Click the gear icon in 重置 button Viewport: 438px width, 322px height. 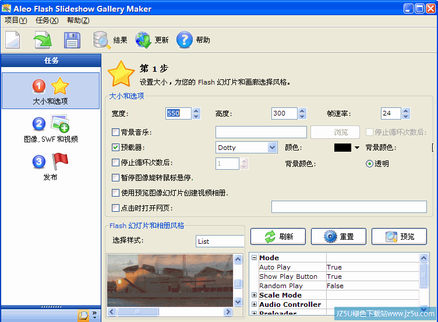(330, 237)
